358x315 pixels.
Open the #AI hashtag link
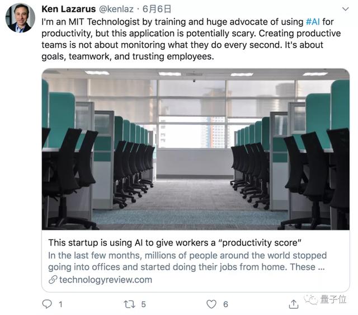pyautogui.click(x=313, y=22)
